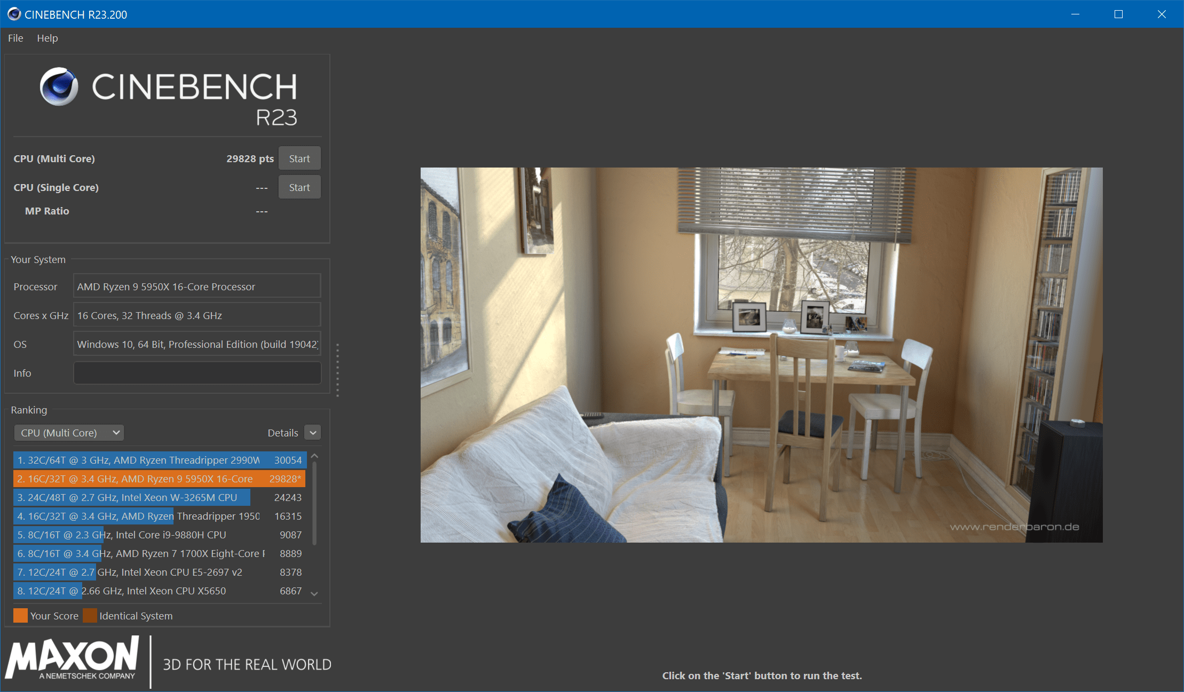Image resolution: width=1184 pixels, height=692 pixels.
Task: Open the CPU (Multi Core) ranking dropdown
Action: (x=69, y=433)
